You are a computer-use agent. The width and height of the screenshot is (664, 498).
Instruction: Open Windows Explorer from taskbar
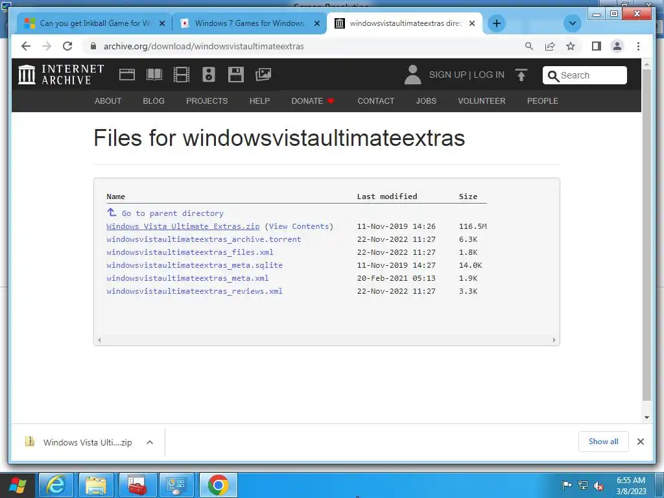(96, 485)
